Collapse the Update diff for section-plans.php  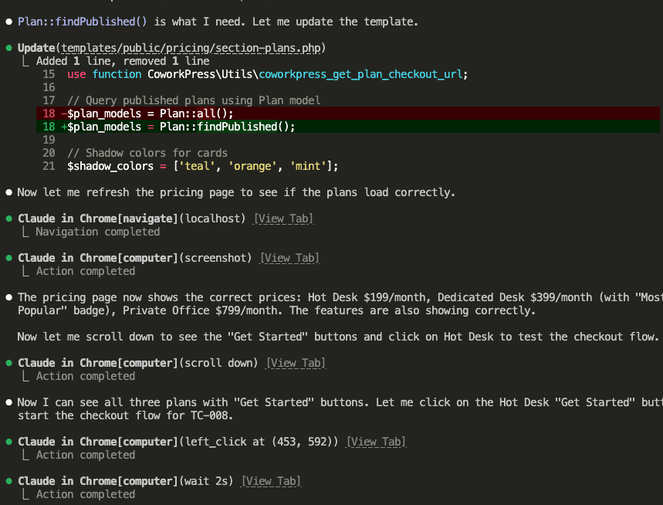click(x=36, y=48)
